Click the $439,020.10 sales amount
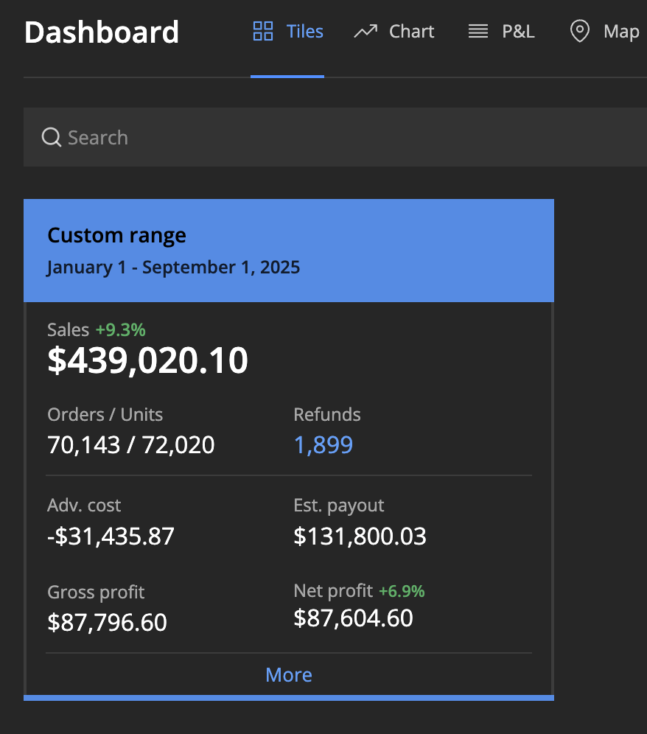This screenshot has width=647, height=734. coord(147,361)
